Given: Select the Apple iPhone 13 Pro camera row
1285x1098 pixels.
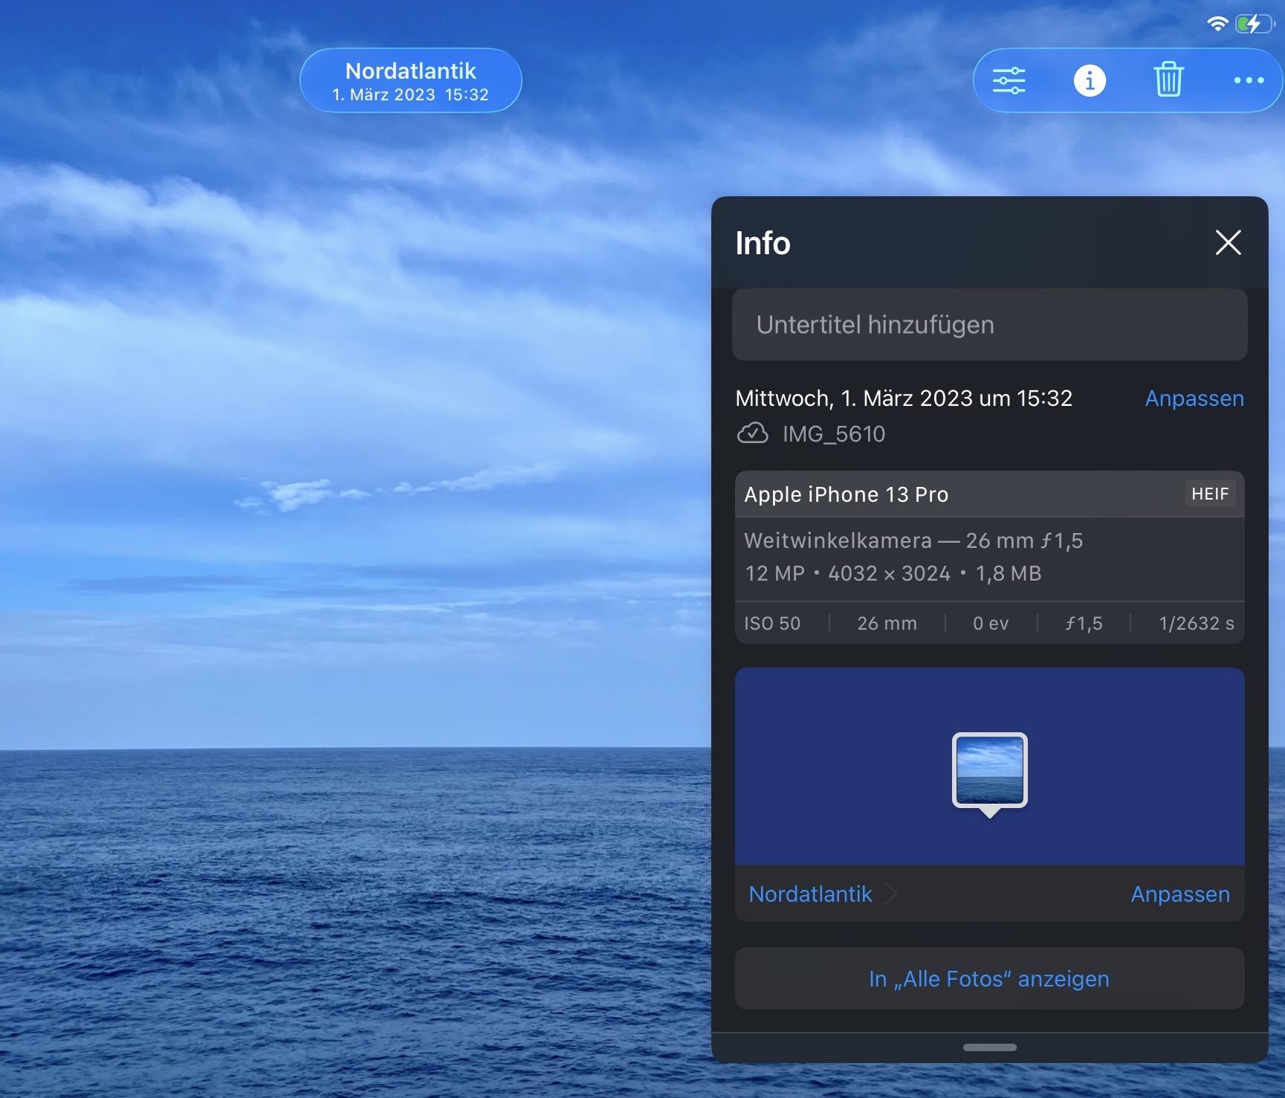Looking at the screenshot, I should pos(846,494).
